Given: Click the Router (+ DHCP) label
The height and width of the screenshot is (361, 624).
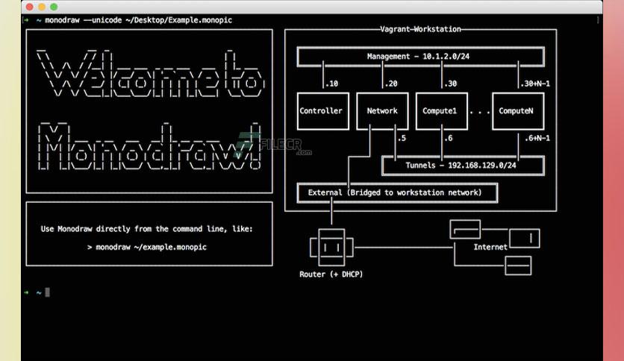Looking at the screenshot, I should click(331, 274).
